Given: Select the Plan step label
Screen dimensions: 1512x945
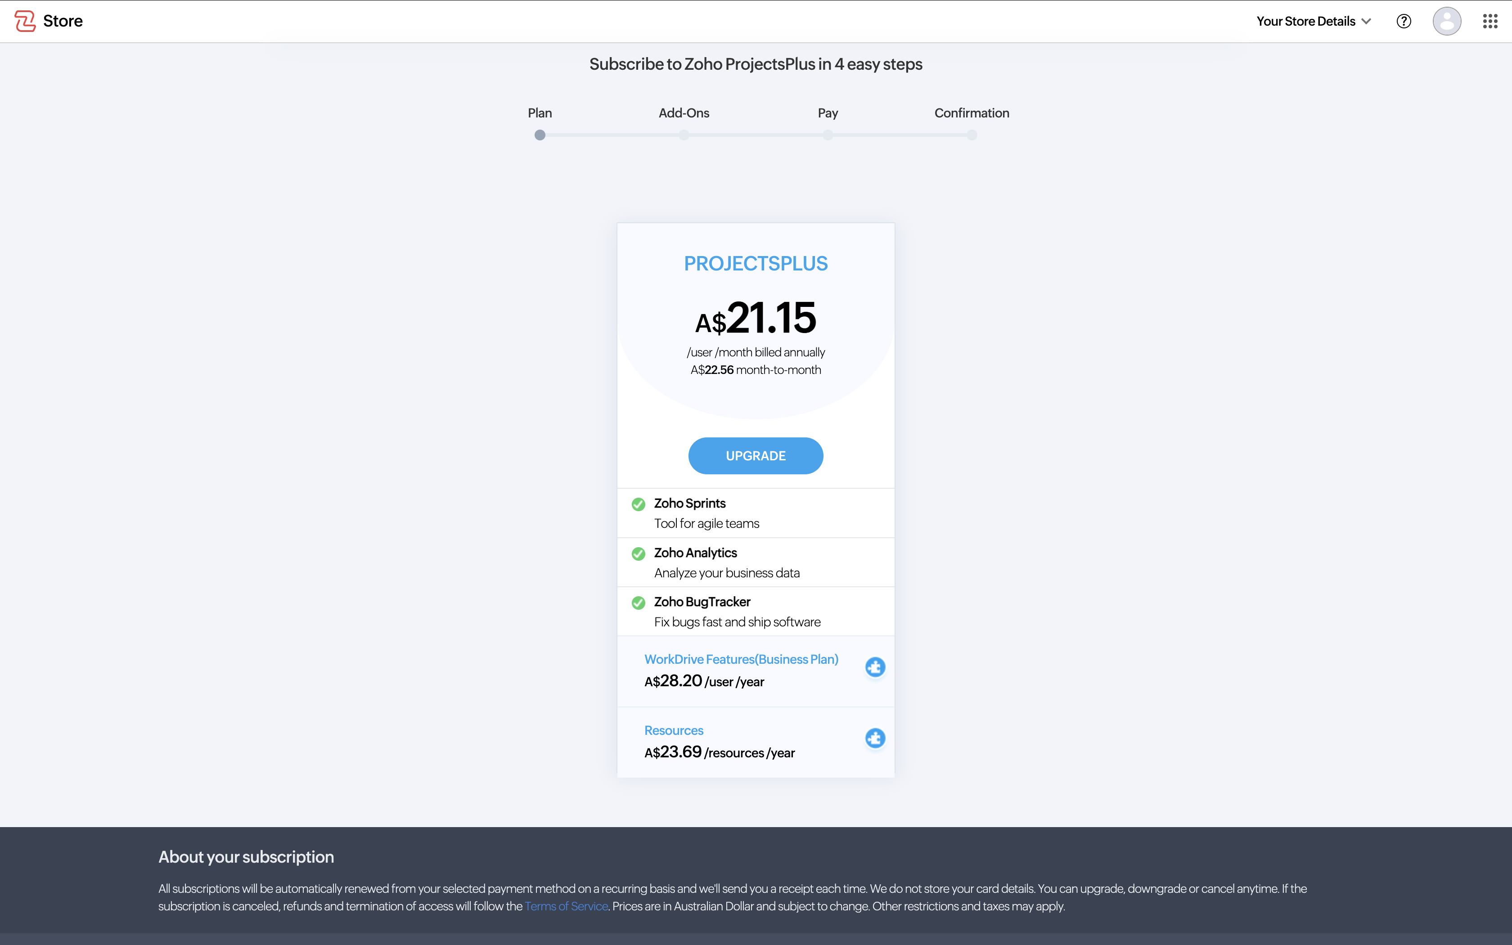Looking at the screenshot, I should click(x=539, y=113).
